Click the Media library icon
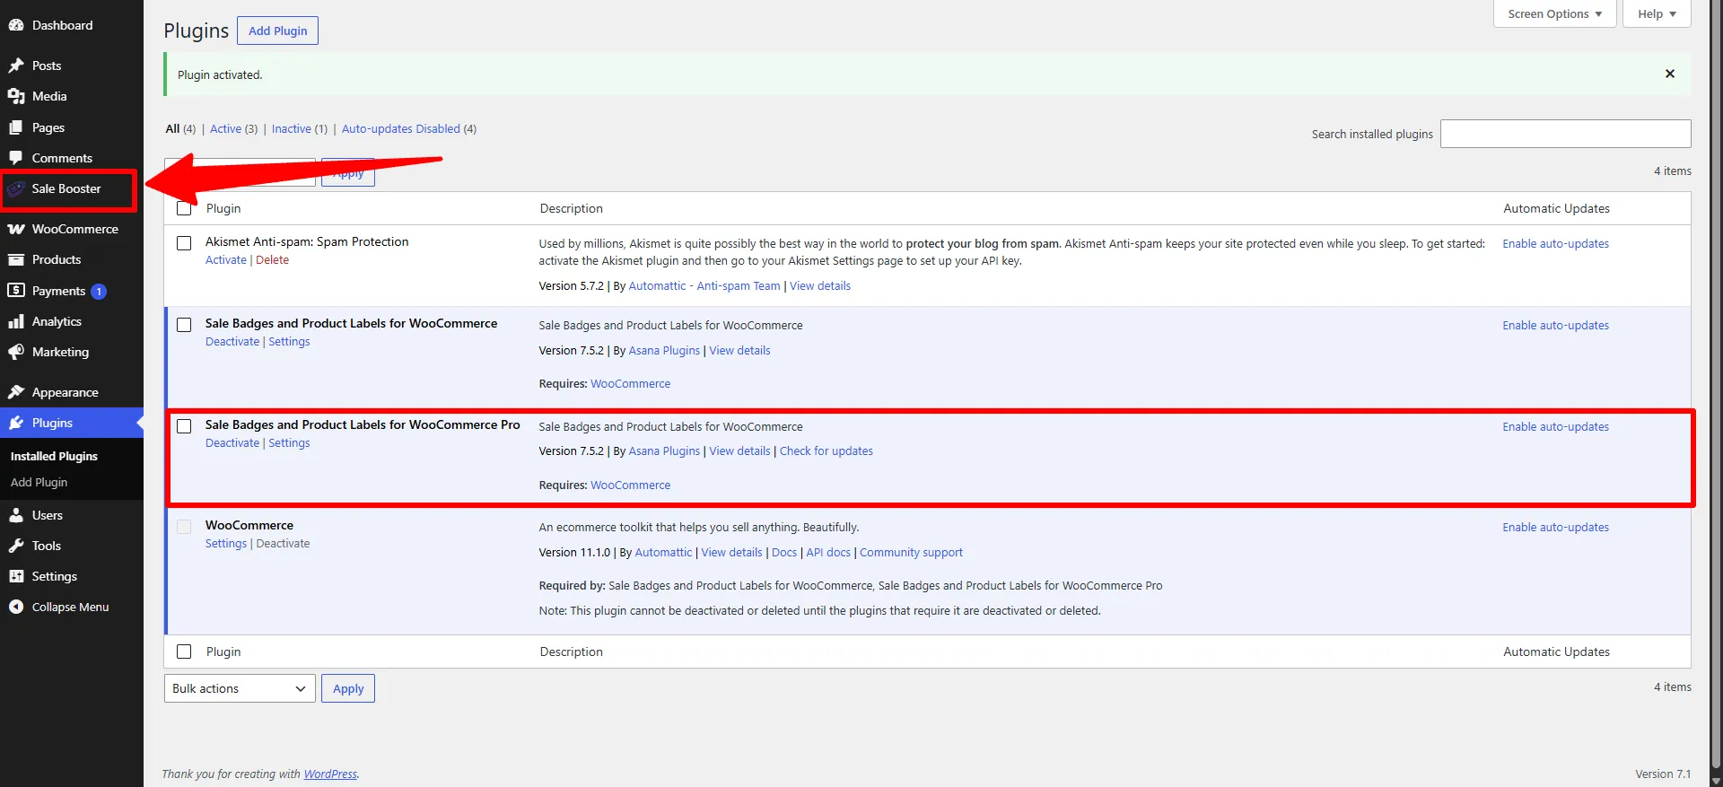Screen dimensions: 1723x787 click(16, 96)
